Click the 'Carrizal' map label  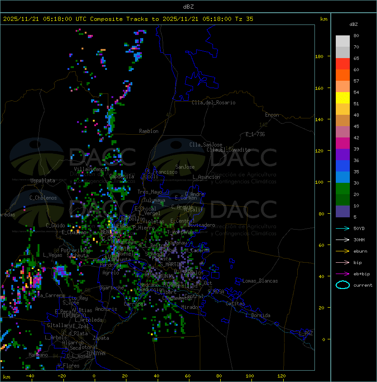point(135,304)
